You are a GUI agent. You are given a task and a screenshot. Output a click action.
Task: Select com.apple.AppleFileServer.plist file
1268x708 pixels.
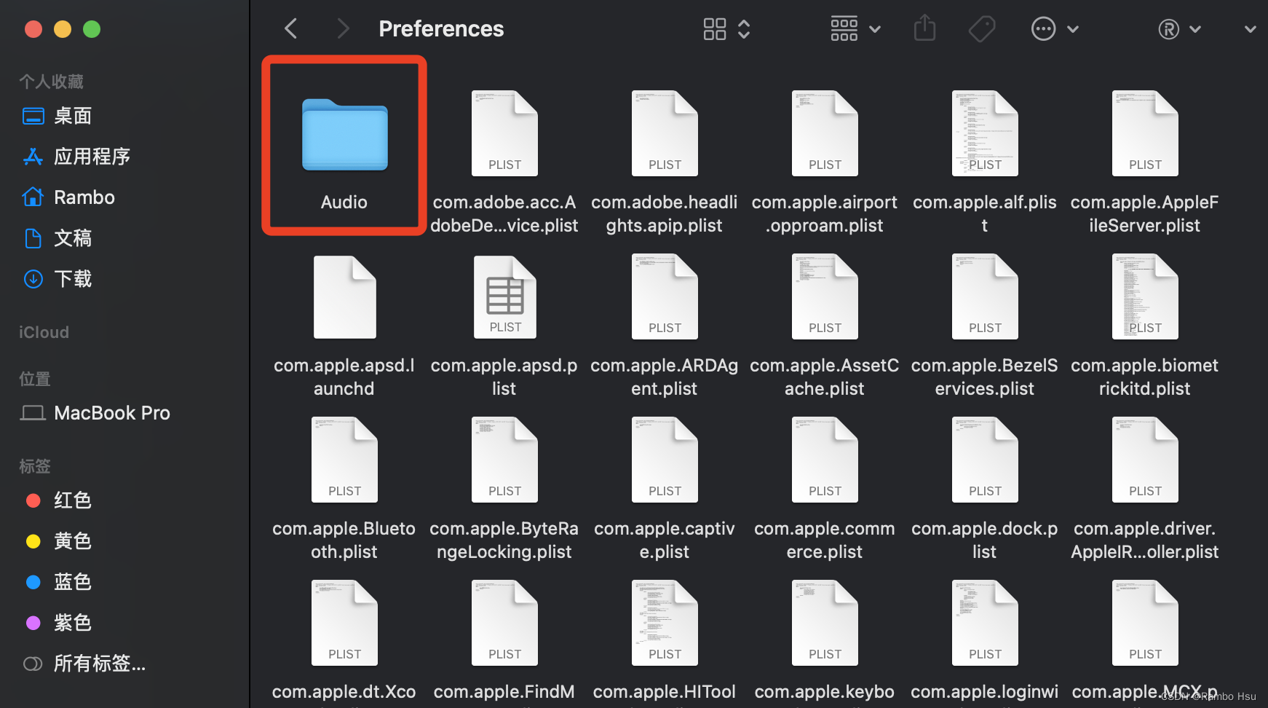point(1145,133)
